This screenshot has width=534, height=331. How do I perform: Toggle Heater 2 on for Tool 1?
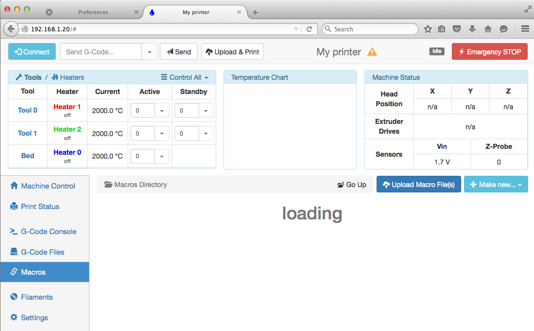point(67,130)
